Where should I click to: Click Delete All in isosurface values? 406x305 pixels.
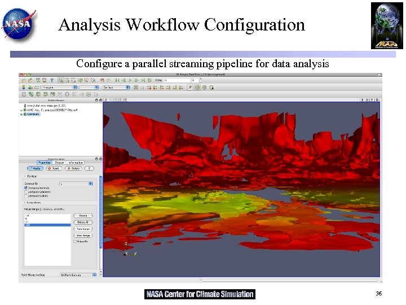(x=83, y=223)
